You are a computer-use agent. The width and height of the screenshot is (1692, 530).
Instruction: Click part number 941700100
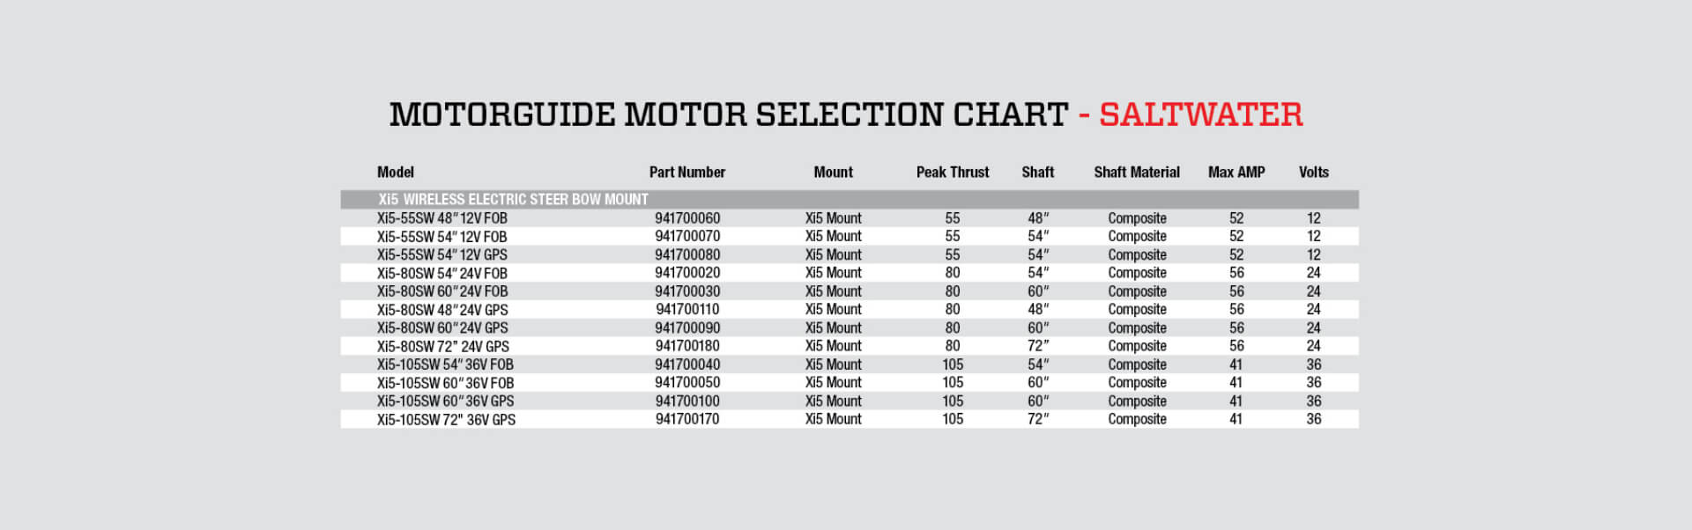pos(687,401)
